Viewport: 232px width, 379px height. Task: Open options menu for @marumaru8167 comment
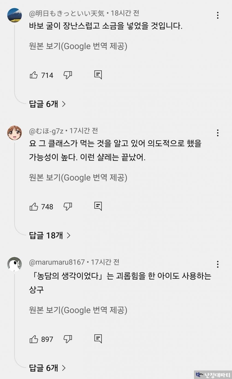pos(218,264)
